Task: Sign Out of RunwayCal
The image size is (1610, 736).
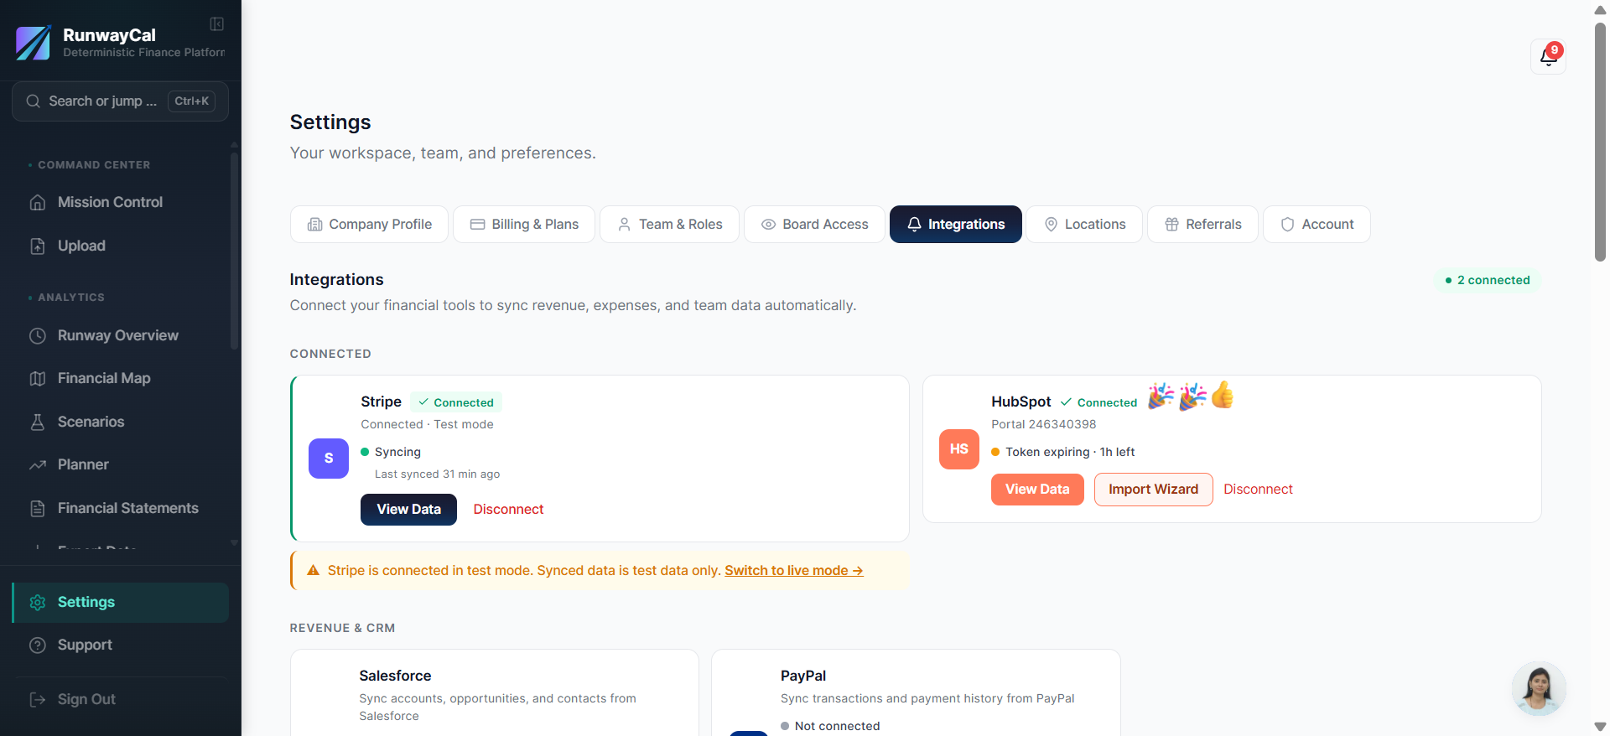Action: click(x=120, y=700)
